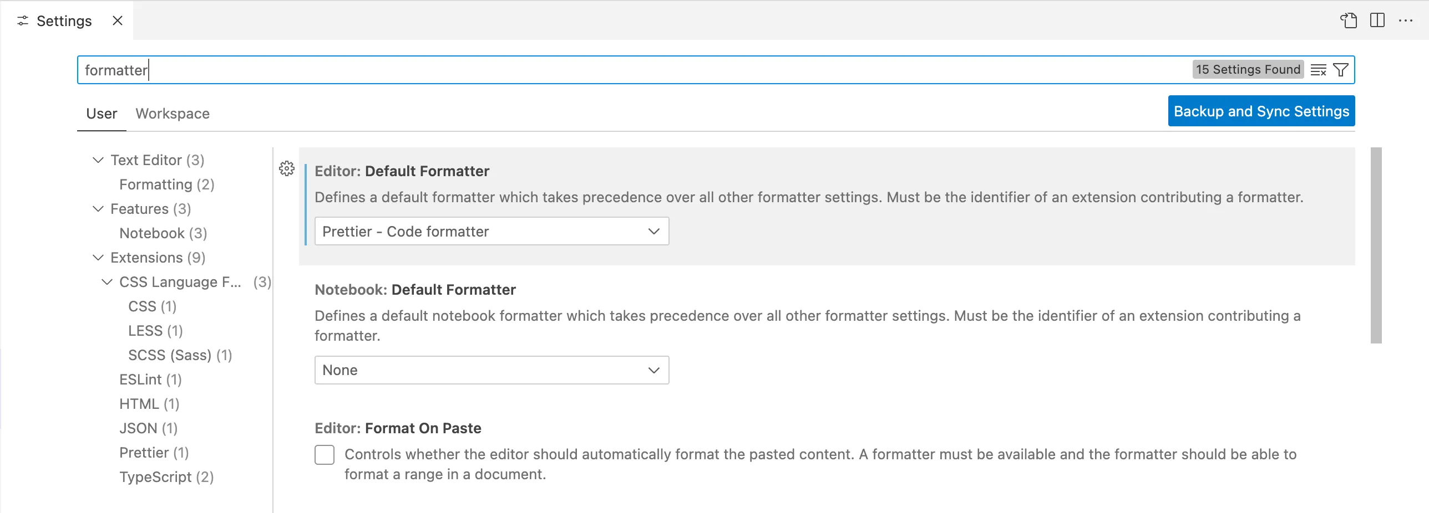Open the settings filter funnel
The height and width of the screenshot is (513, 1429).
point(1341,70)
